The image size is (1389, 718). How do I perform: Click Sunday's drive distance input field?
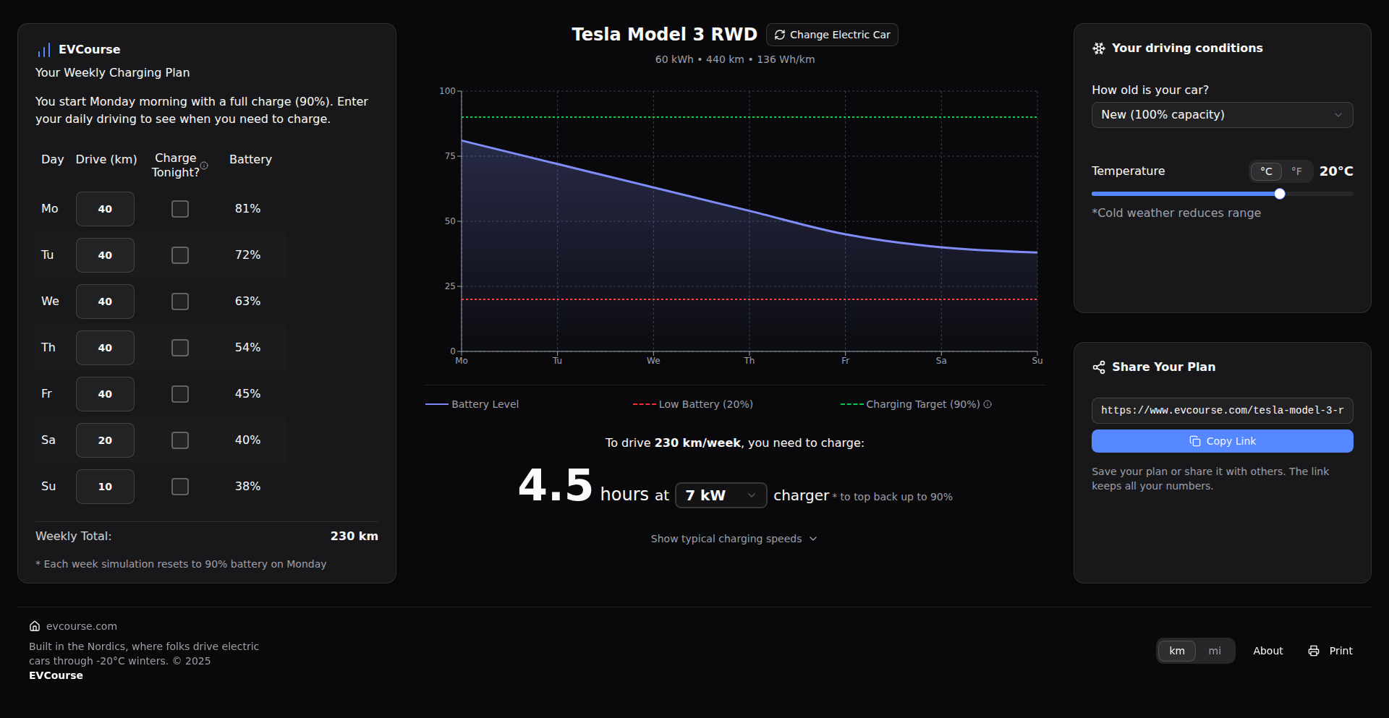104,486
